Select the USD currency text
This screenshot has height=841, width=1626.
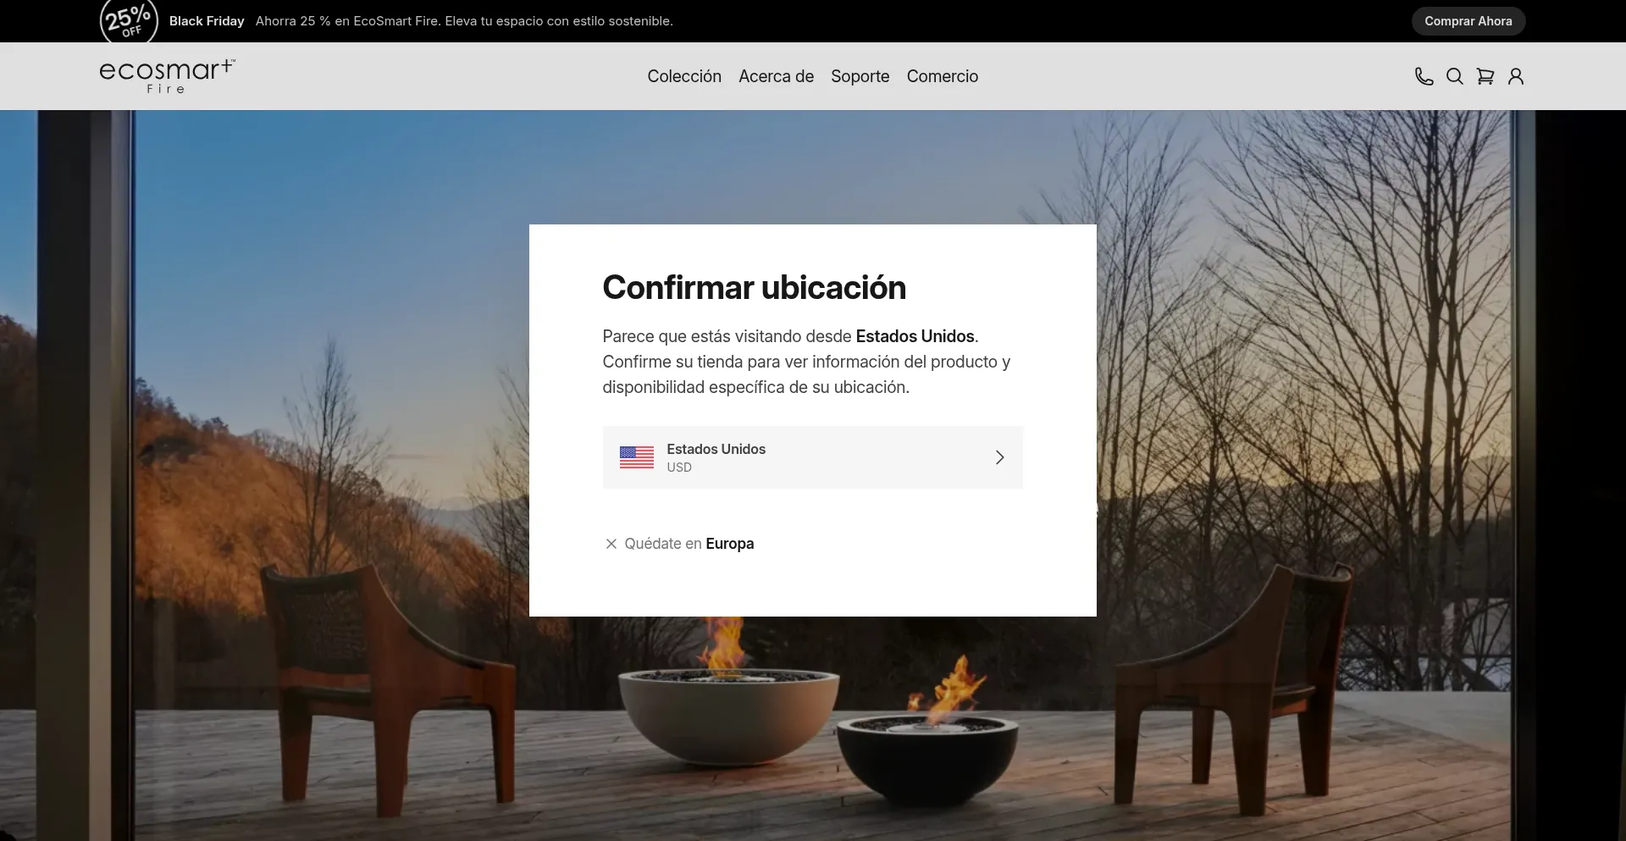point(678,468)
